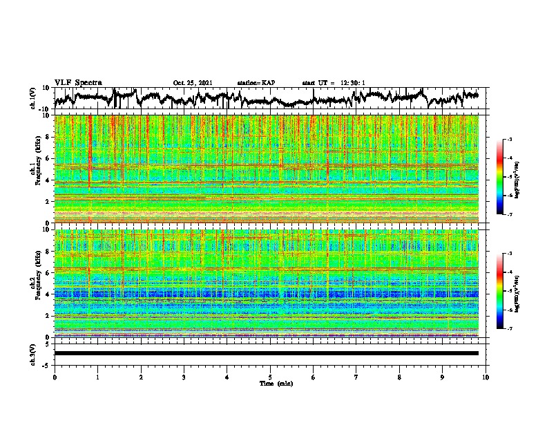Select the date text "Oct. 25, 2021"

193,83
